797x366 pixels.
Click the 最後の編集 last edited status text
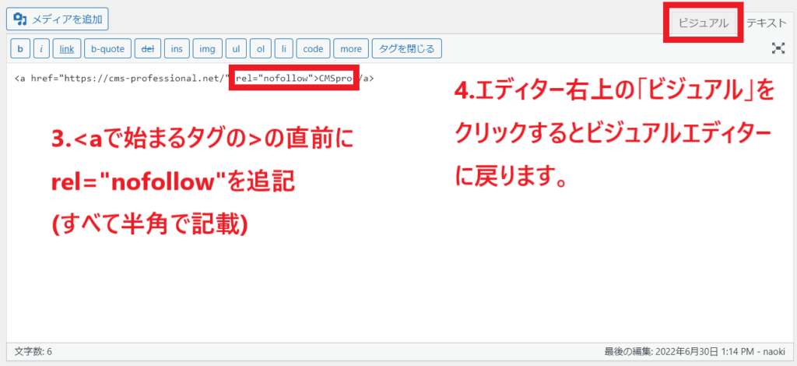[x=694, y=352]
